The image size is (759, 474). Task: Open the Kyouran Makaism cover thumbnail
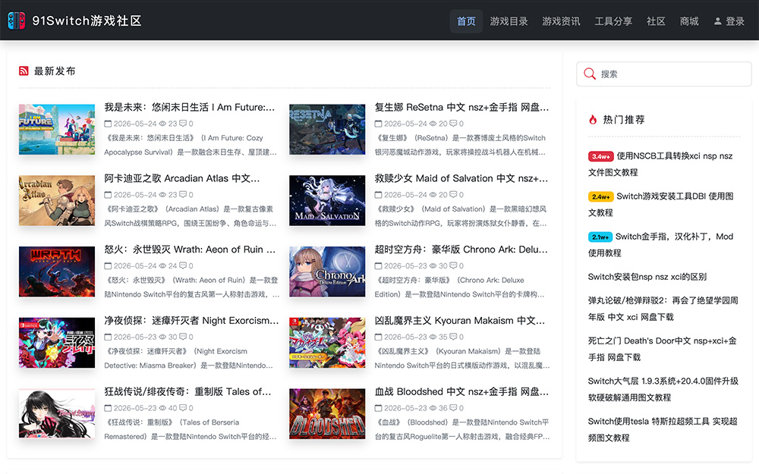327,343
